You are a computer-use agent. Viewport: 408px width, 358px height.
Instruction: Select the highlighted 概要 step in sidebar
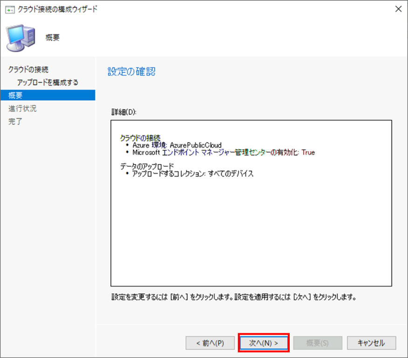coord(48,95)
